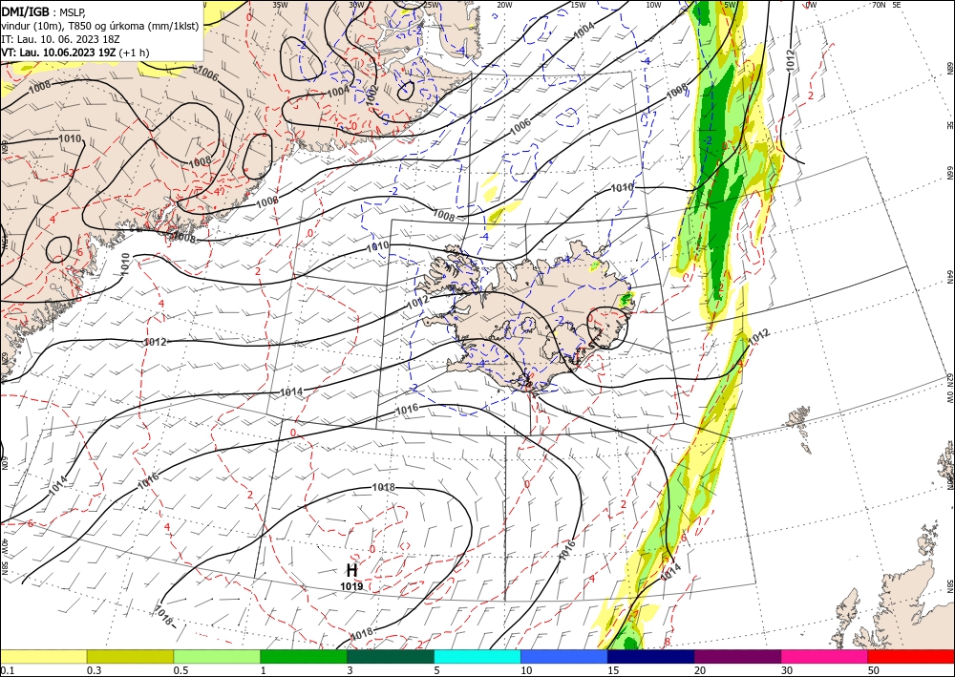Click the legend value '20'

click(x=700, y=670)
